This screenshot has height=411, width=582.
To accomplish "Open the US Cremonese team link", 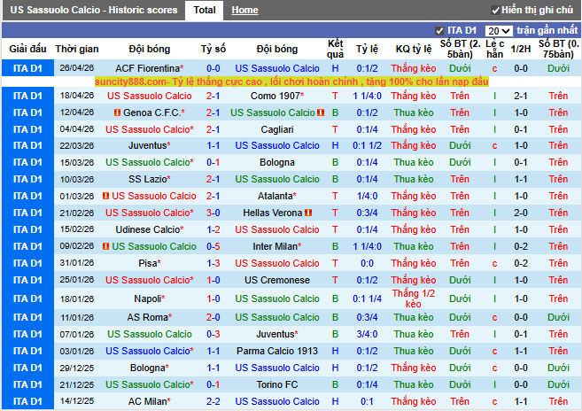I will click(x=277, y=280).
